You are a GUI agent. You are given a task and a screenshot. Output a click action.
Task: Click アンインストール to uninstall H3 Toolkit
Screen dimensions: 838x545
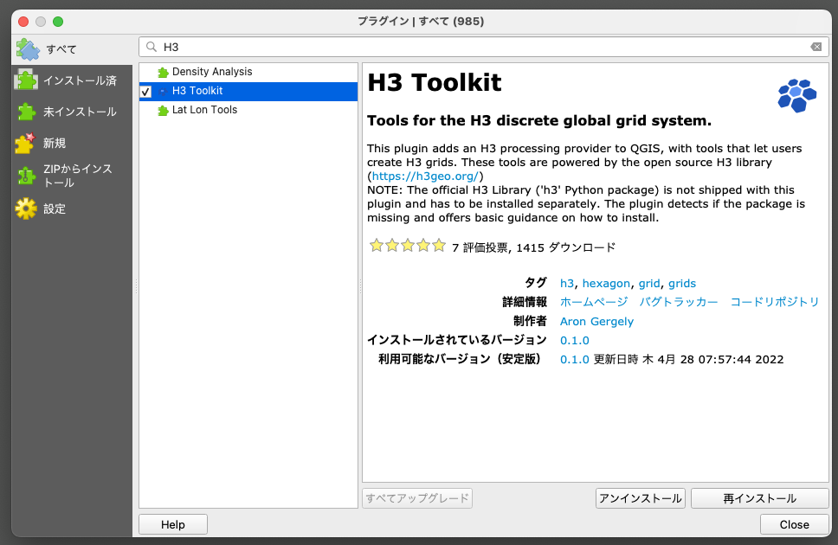point(640,497)
